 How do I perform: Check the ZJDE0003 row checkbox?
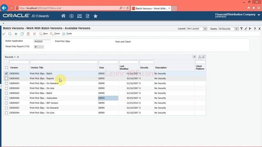click(7, 108)
